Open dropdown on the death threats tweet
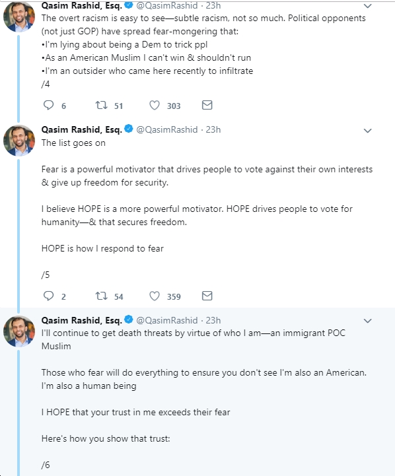395x476 pixels. [368, 321]
